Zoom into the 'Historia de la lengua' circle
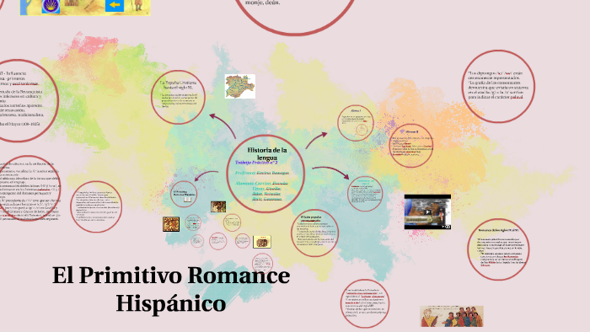This screenshot has height=332, width=590. coord(266,174)
